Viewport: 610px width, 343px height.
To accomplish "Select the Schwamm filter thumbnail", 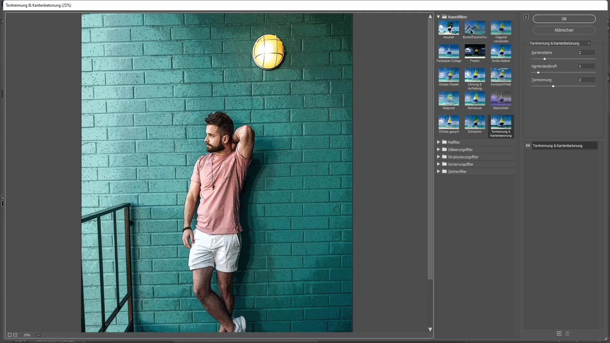I will 475,122.
